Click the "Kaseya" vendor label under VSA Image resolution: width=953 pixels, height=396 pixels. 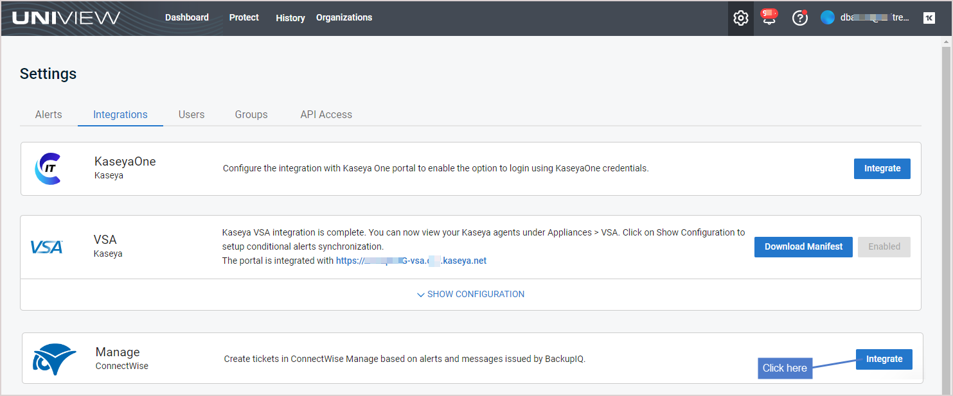tap(108, 254)
